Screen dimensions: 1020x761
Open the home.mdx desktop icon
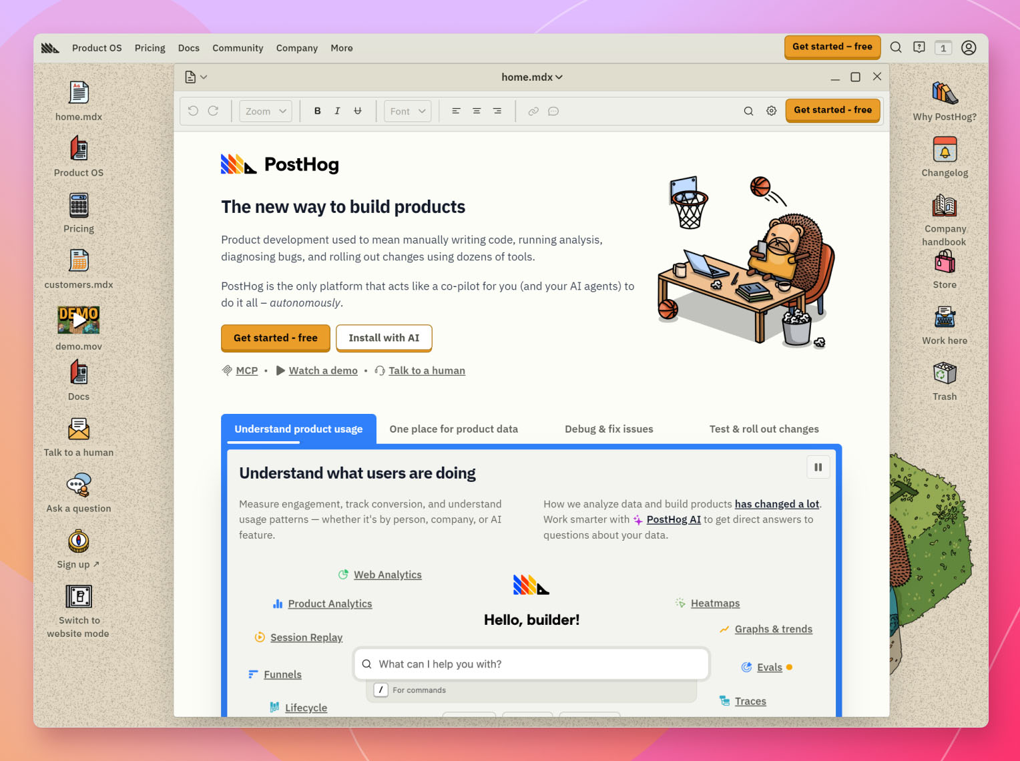pyautogui.click(x=79, y=93)
